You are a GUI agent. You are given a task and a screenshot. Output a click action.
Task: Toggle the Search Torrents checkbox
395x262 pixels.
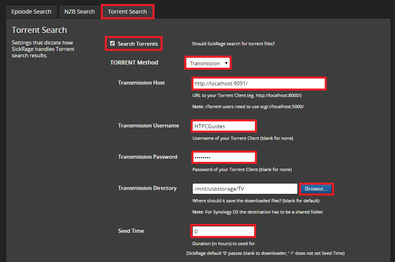point(112,43)
